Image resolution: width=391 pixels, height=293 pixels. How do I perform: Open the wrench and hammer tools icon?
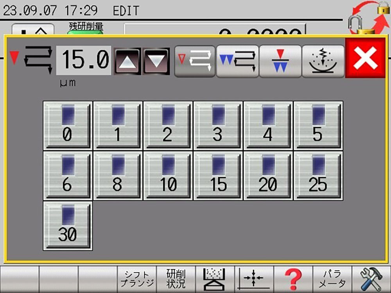(x=371, y=279)
